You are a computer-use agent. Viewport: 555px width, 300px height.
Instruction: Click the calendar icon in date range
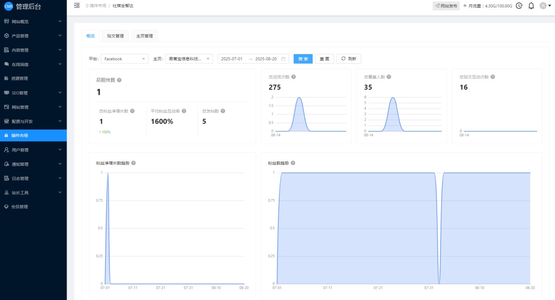tap(283, 59)
